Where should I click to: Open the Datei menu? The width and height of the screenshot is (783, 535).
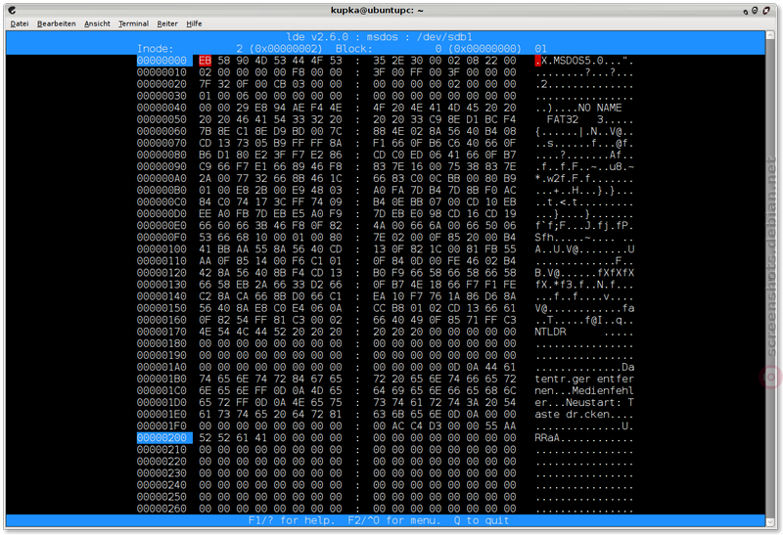pyautogui.click(x=20, y=23)
